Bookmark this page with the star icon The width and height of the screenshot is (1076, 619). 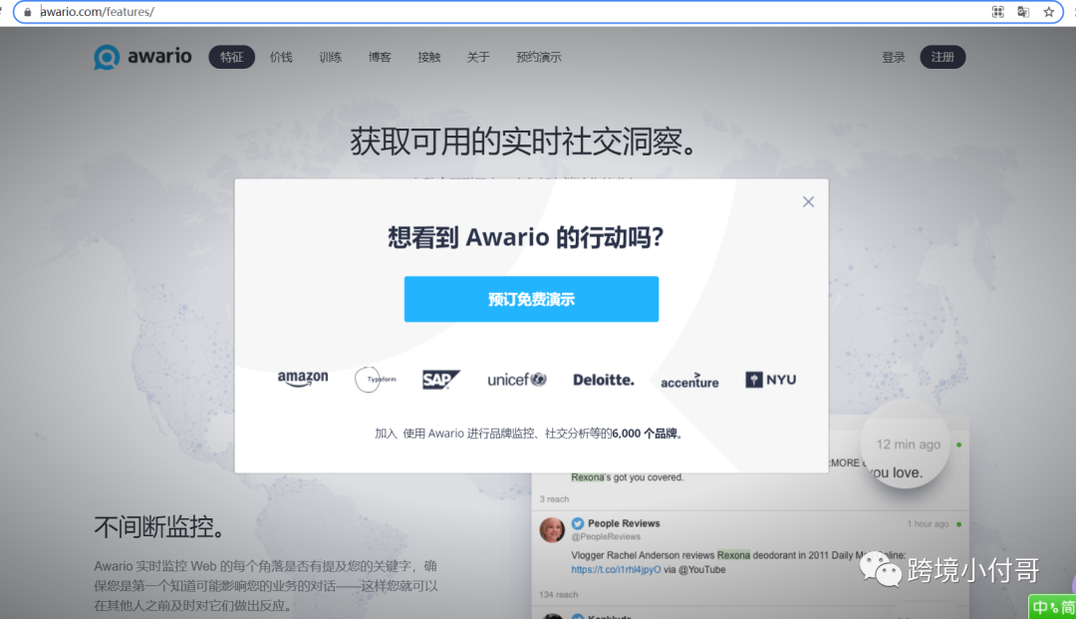tap(1048, 12)
